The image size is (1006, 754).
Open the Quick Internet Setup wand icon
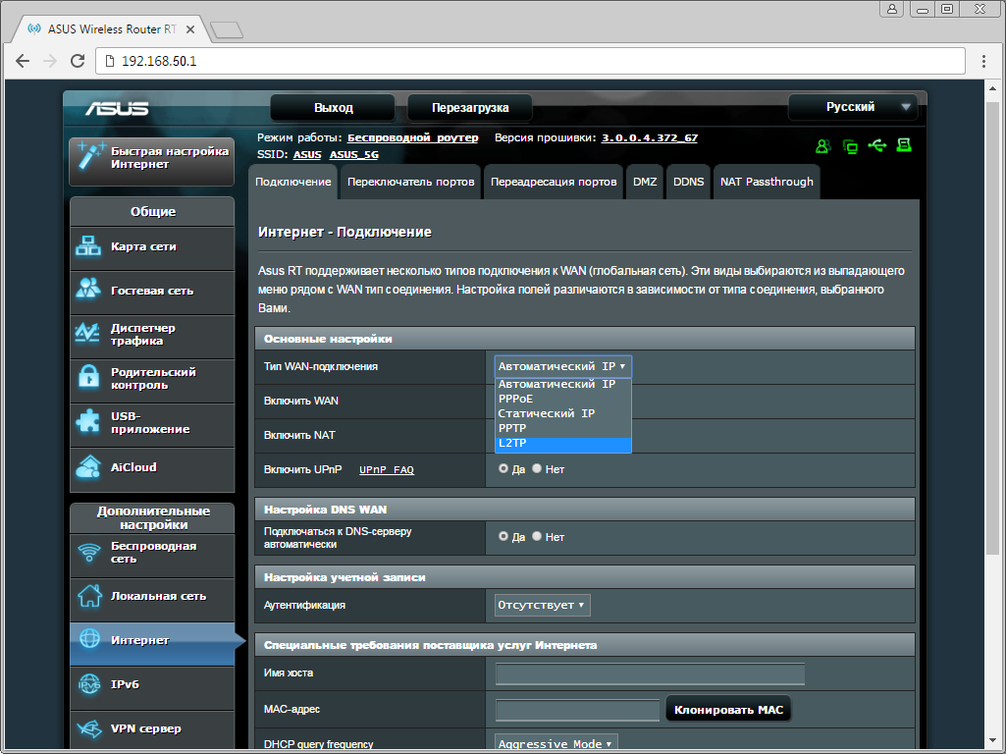90,156
